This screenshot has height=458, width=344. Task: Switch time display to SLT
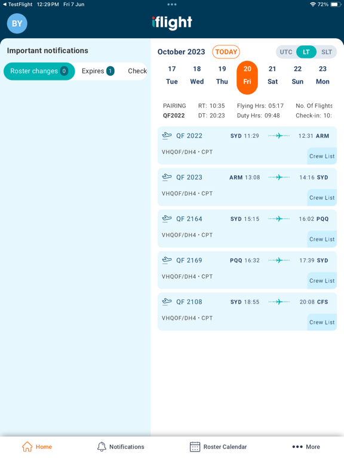tap(327, 52)
